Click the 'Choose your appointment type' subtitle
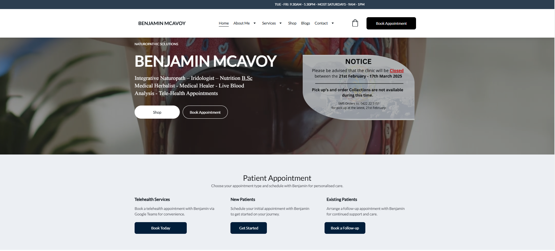This screenshot has height=251, width=555. coord(277,186)
